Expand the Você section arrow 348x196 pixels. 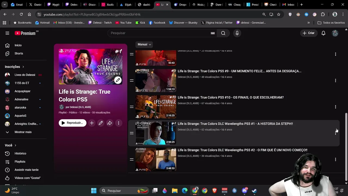pos(15,145)
